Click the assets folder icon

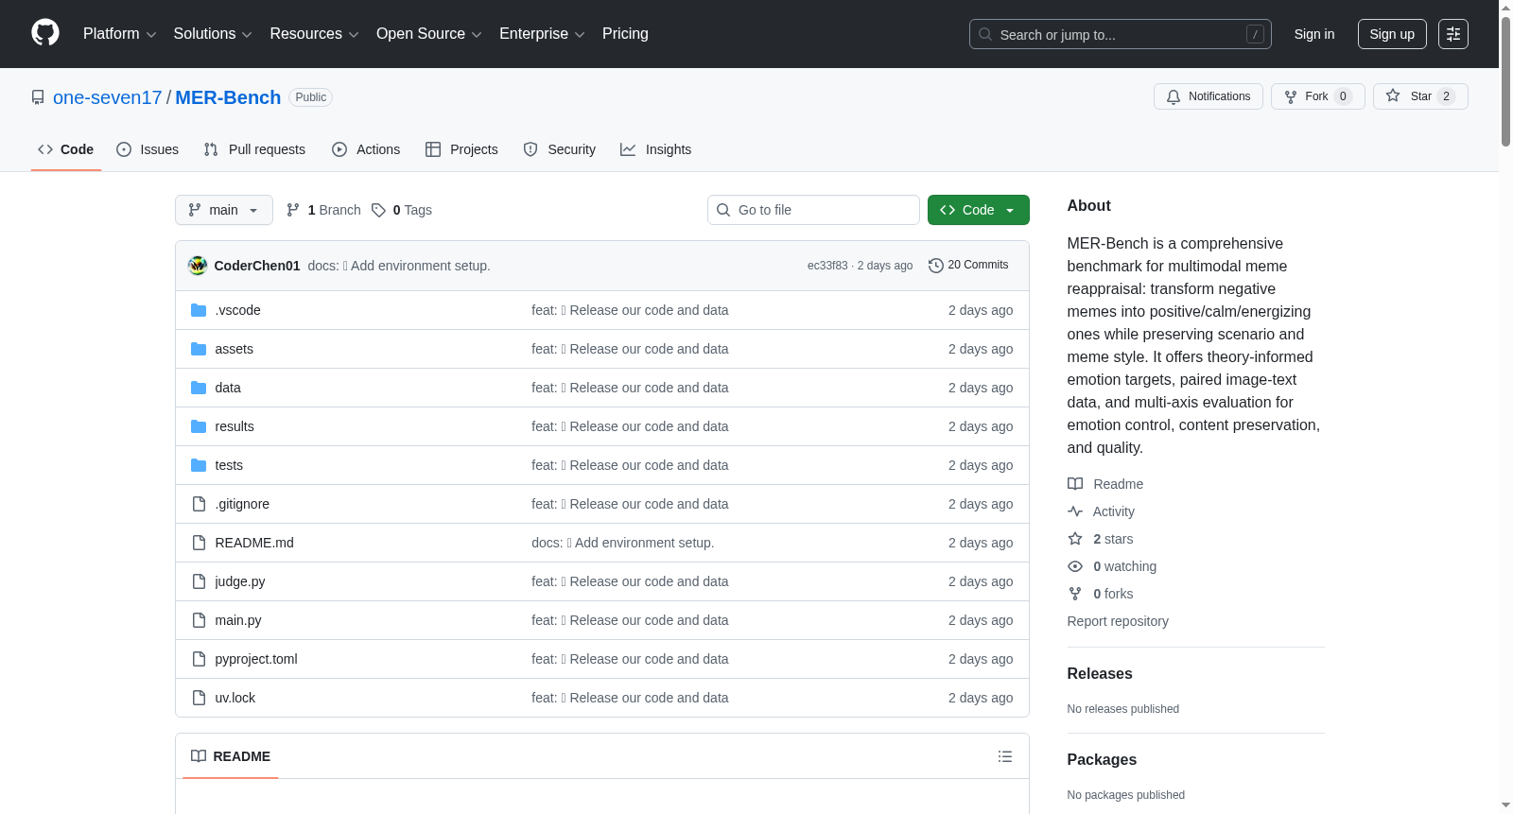tap(199, 349)
